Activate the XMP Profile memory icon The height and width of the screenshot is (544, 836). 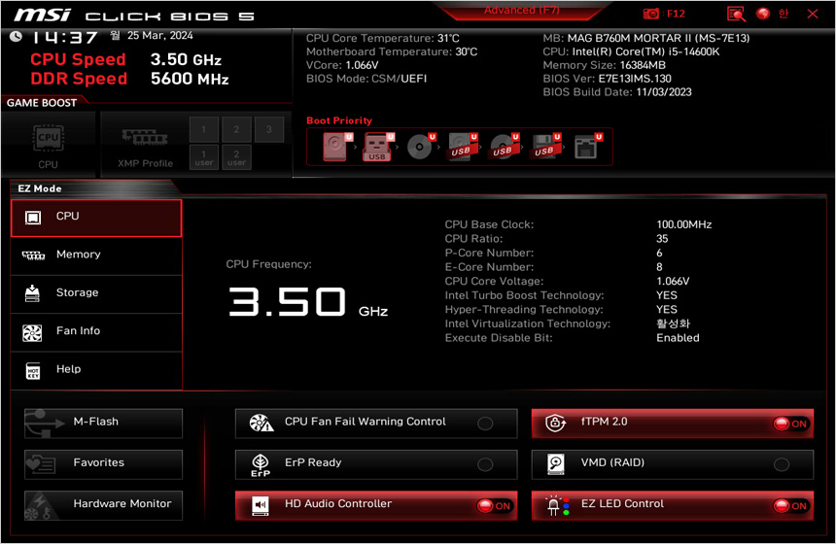pyautogui.click(x=145, y=138)
